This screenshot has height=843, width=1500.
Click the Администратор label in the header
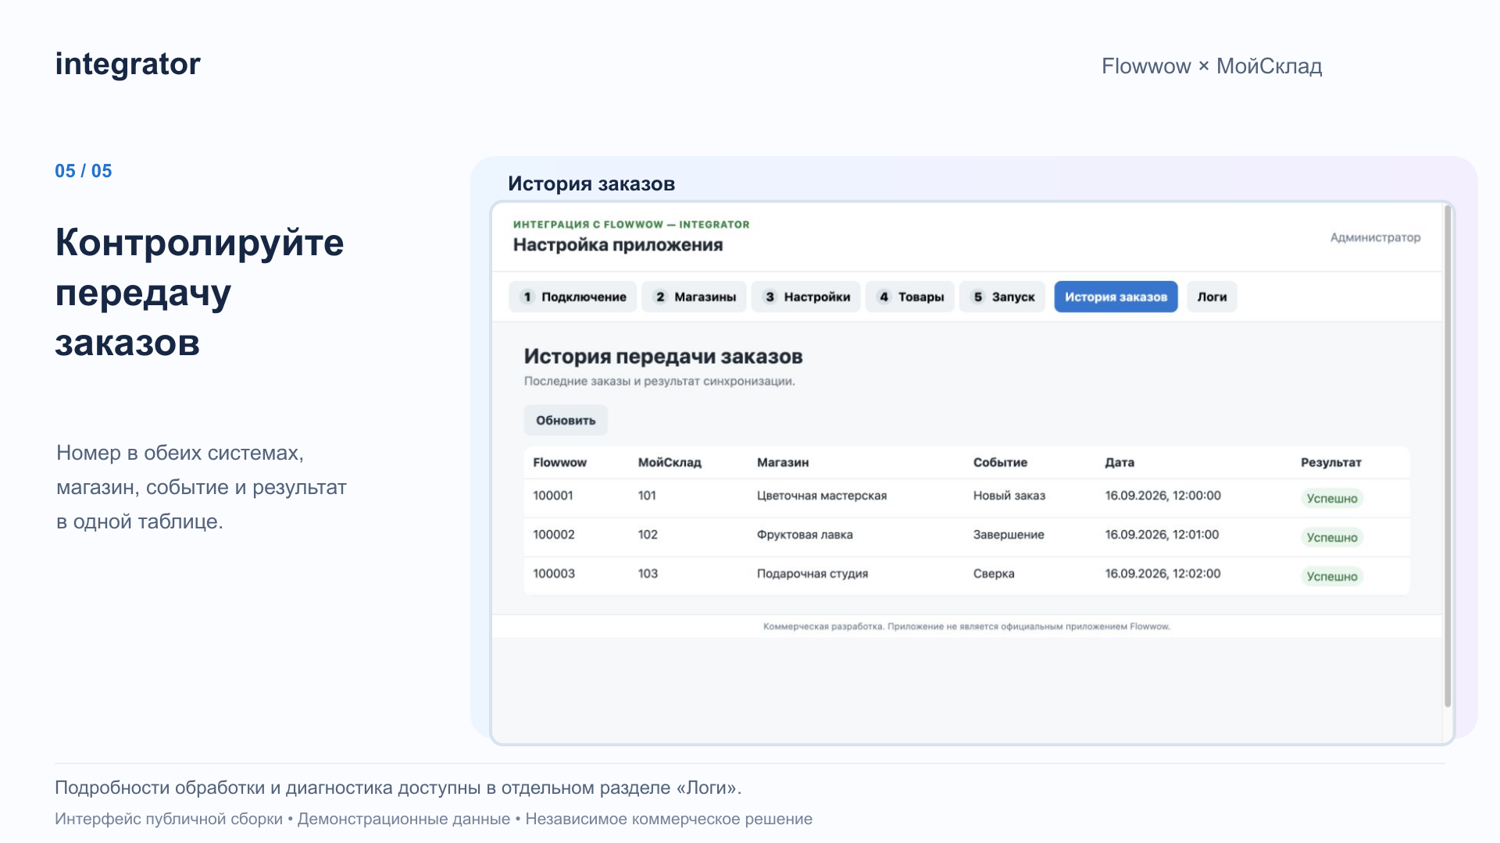pos(1375,237)
